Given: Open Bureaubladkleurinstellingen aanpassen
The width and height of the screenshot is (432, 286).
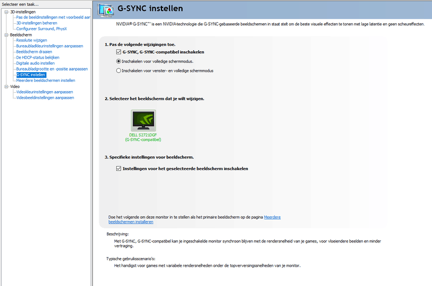Looking at the screenshot, I should coord(50,46).
